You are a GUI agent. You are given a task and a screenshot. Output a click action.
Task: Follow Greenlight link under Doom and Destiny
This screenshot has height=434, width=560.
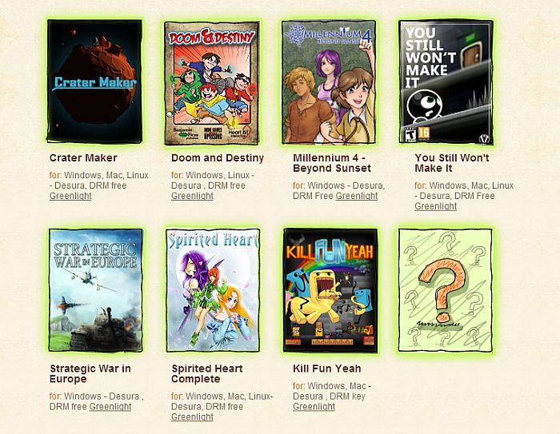192,196
